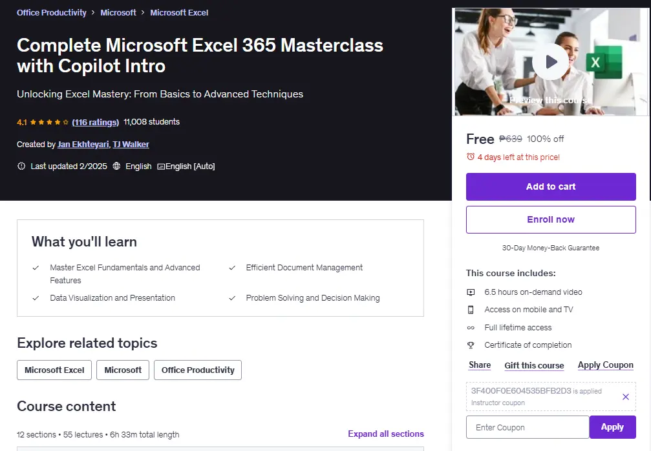Click checkmark beside Efficient Document Management

232,268
